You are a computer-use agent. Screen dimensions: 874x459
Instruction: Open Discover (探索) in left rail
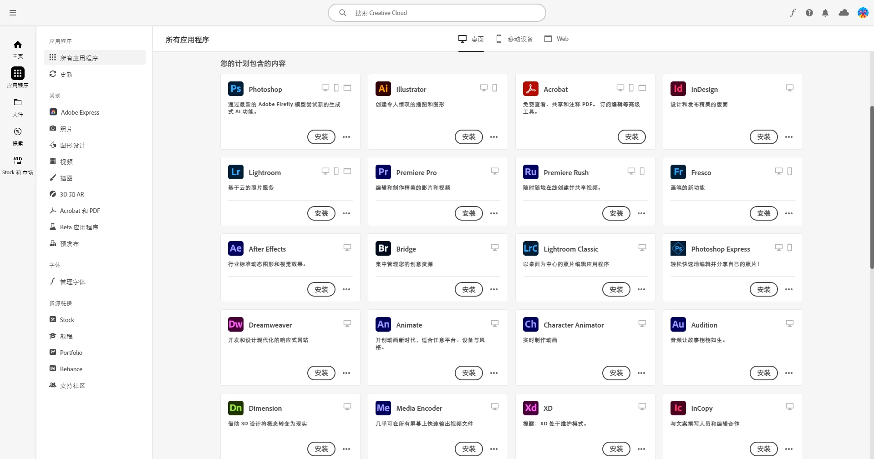click(x=18, y=136)
